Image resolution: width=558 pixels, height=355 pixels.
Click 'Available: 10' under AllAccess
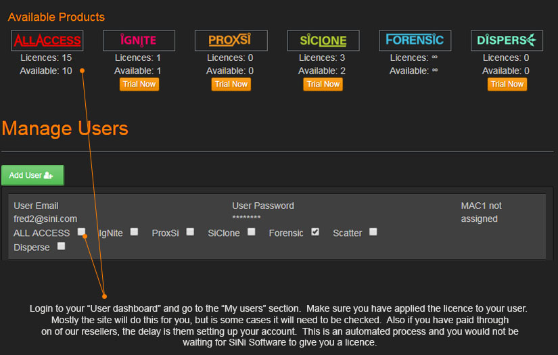[46, 71]
